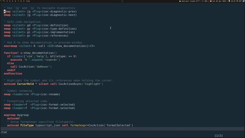This screenshot has height=138, width=245.
Task: Click the calendar icon beside the date
Action: click(x=211, y=1)
